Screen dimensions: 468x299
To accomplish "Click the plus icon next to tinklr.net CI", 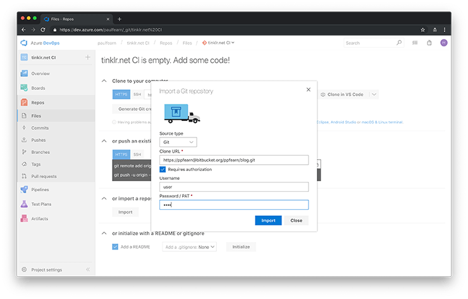I will click(x=88, y=57).
